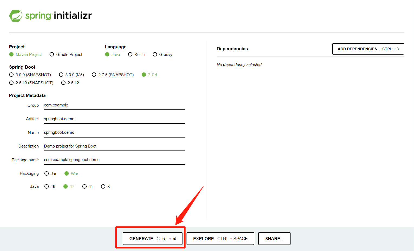
Task: Choose Groovy as the language
Action: pos(162,55)
